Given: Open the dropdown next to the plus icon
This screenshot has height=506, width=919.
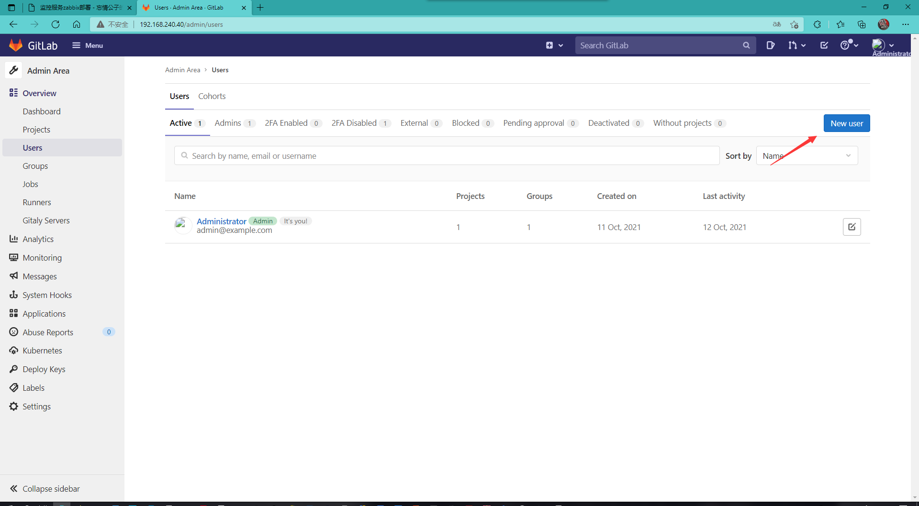Looking at the screenshot, I should point(561,45).
